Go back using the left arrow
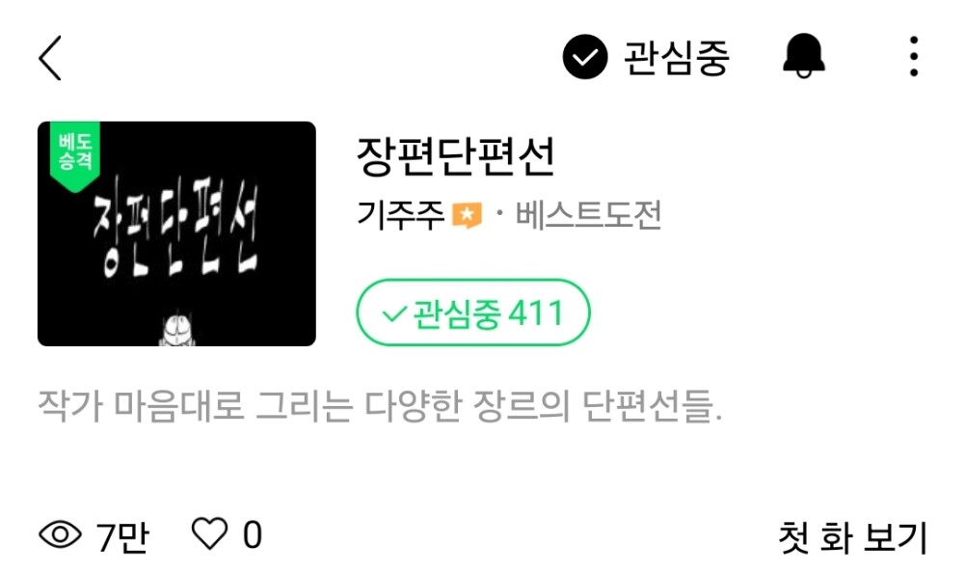This screenshot has width=964, height=573. click(50, 58)
